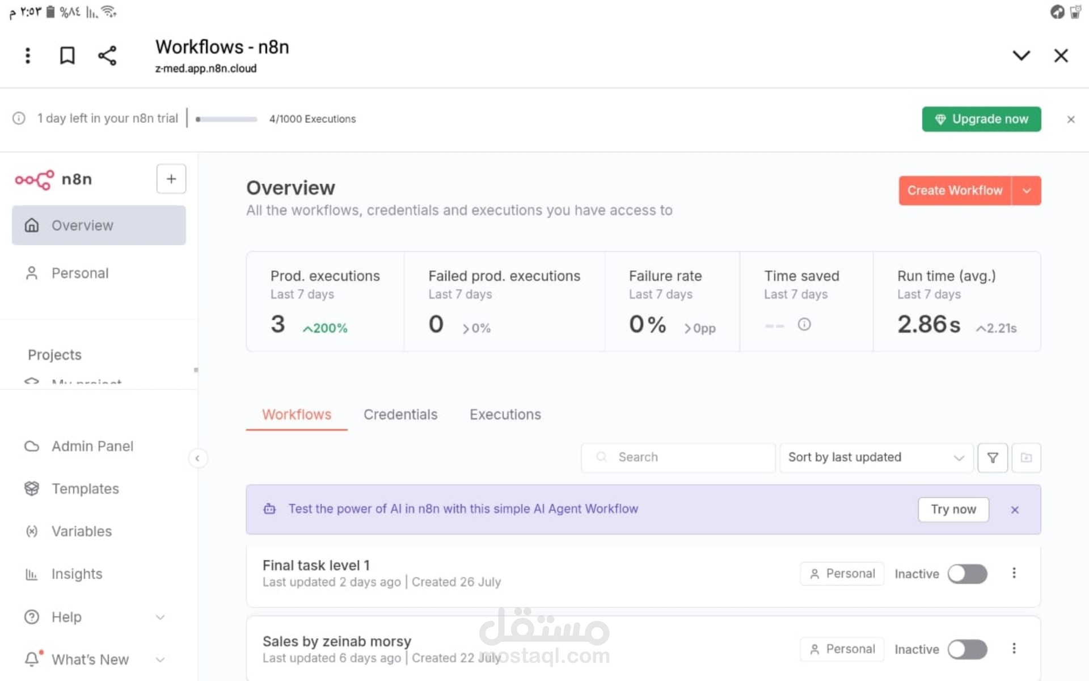Click the Projects heading in the sidebar
The image size is (1089, 681).
(54, 355)
